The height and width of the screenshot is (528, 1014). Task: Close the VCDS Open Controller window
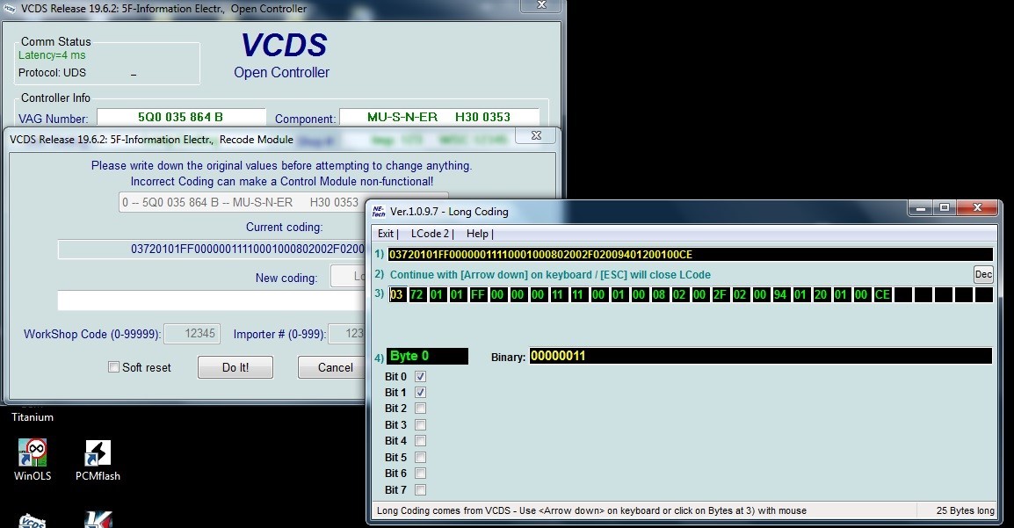click(541, 5)
